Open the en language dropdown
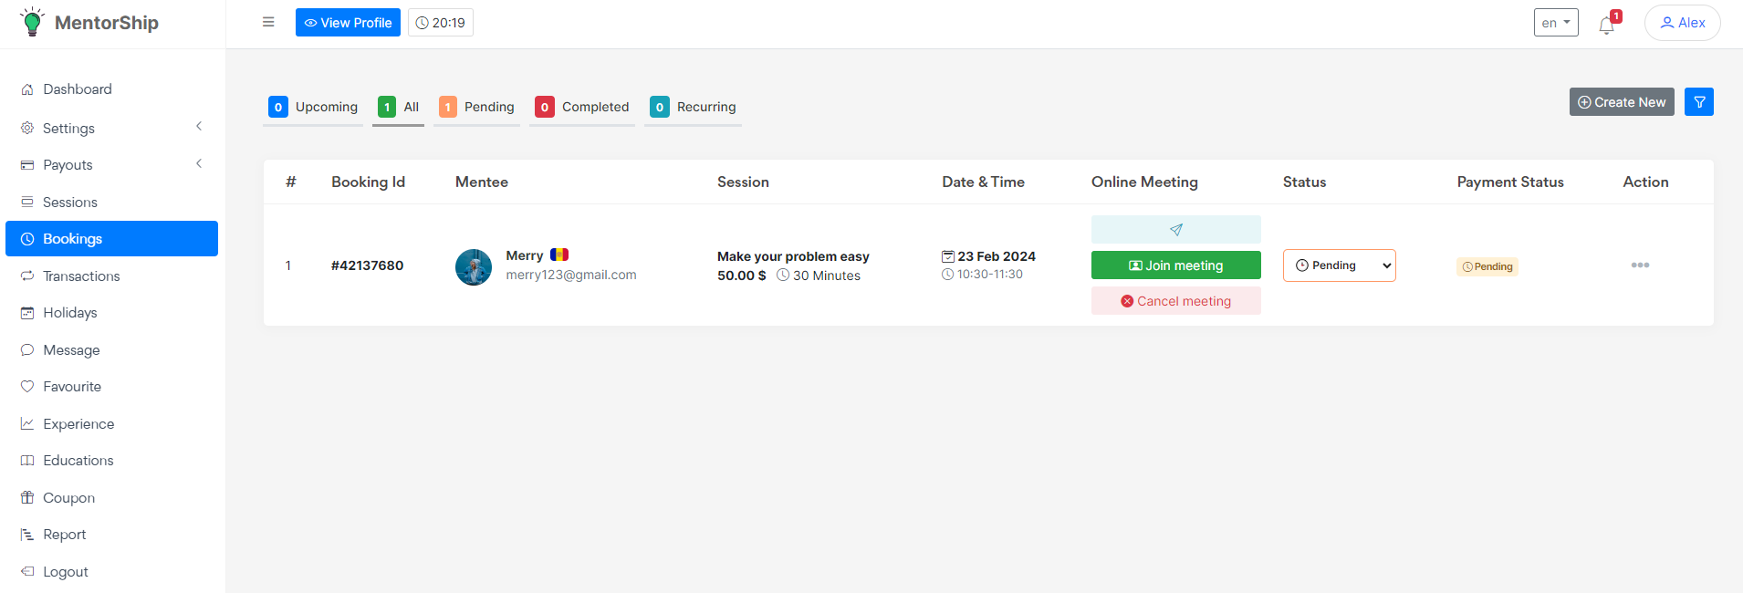The image size is (1743, 593). tap(1556, 23)
